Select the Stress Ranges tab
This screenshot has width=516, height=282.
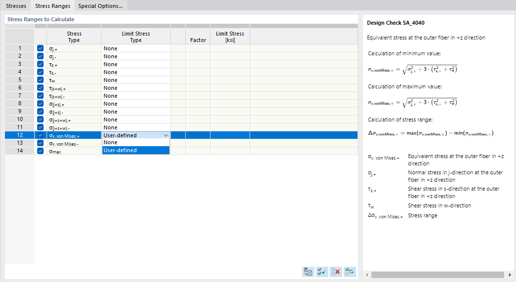(x=52, y=5)
